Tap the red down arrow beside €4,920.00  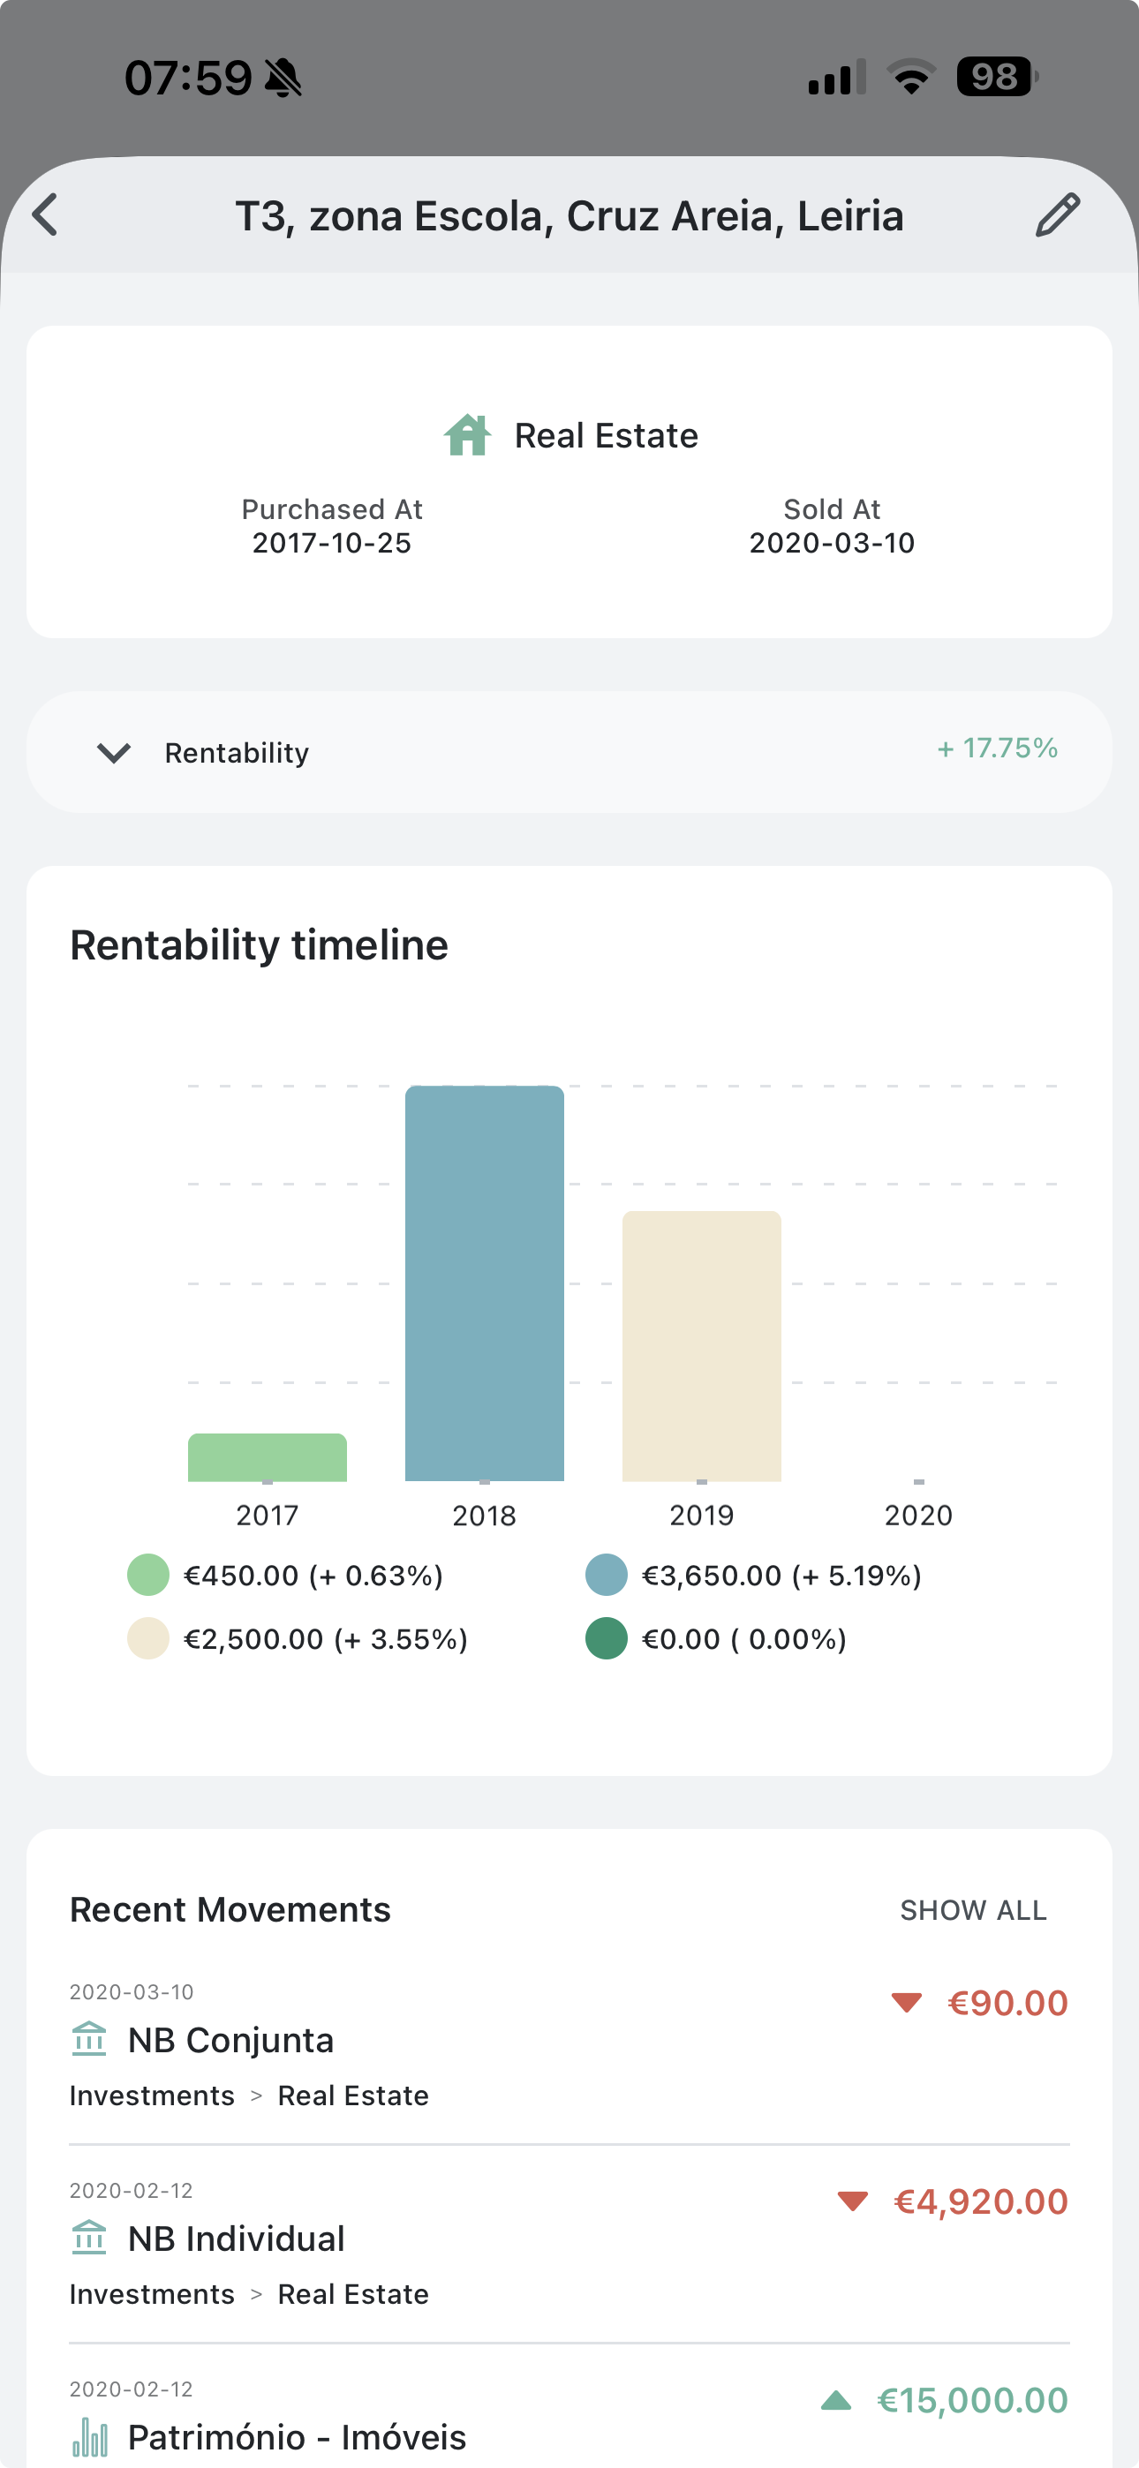point(852,2201)
